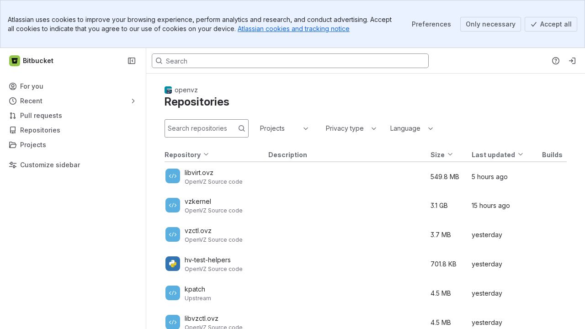Click the vzctl.ovz repository code icon
Viewport: 585px width, 329px height.
[173, 234]
